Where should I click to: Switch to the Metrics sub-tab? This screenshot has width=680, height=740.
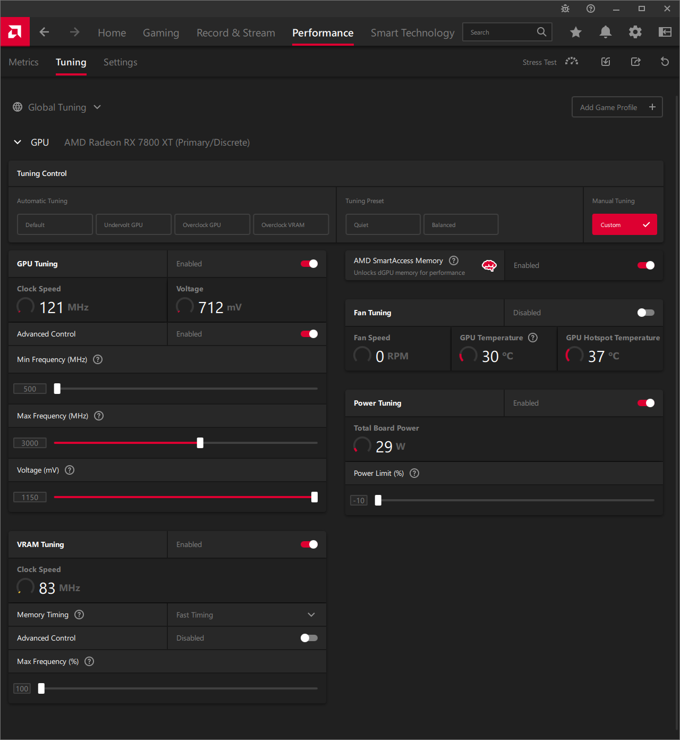click(x=23, y=62)
